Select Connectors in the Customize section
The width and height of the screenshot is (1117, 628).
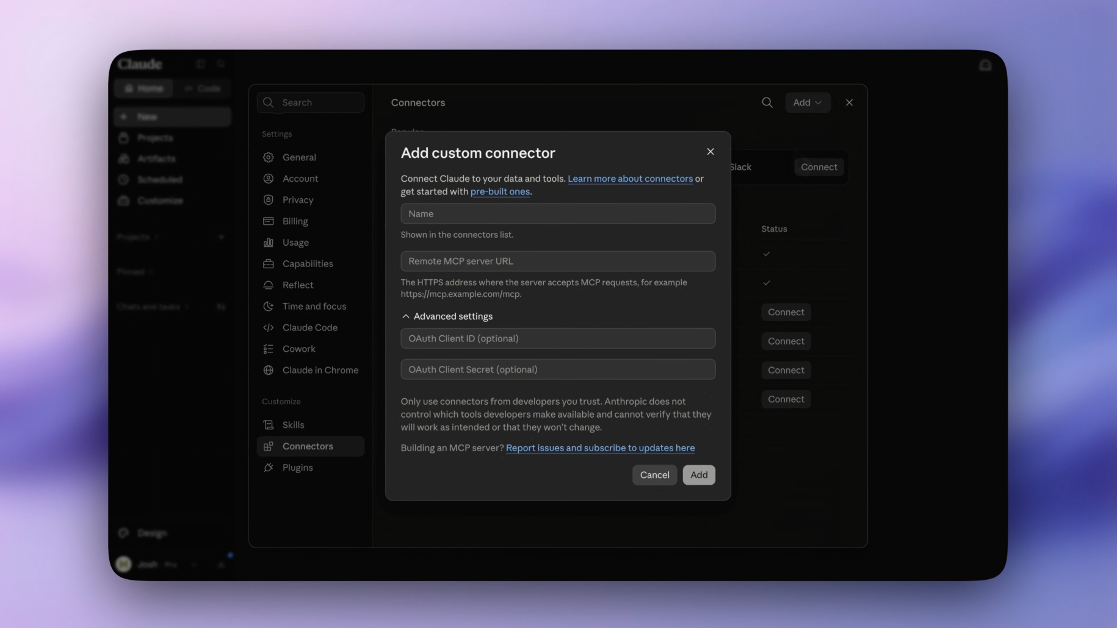pos(311,446)
